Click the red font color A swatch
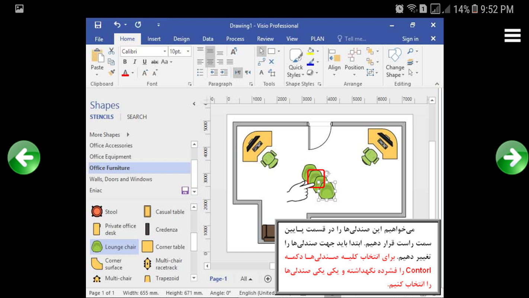Viewport: 529px width, 298px height. click(x=125, y=73)
